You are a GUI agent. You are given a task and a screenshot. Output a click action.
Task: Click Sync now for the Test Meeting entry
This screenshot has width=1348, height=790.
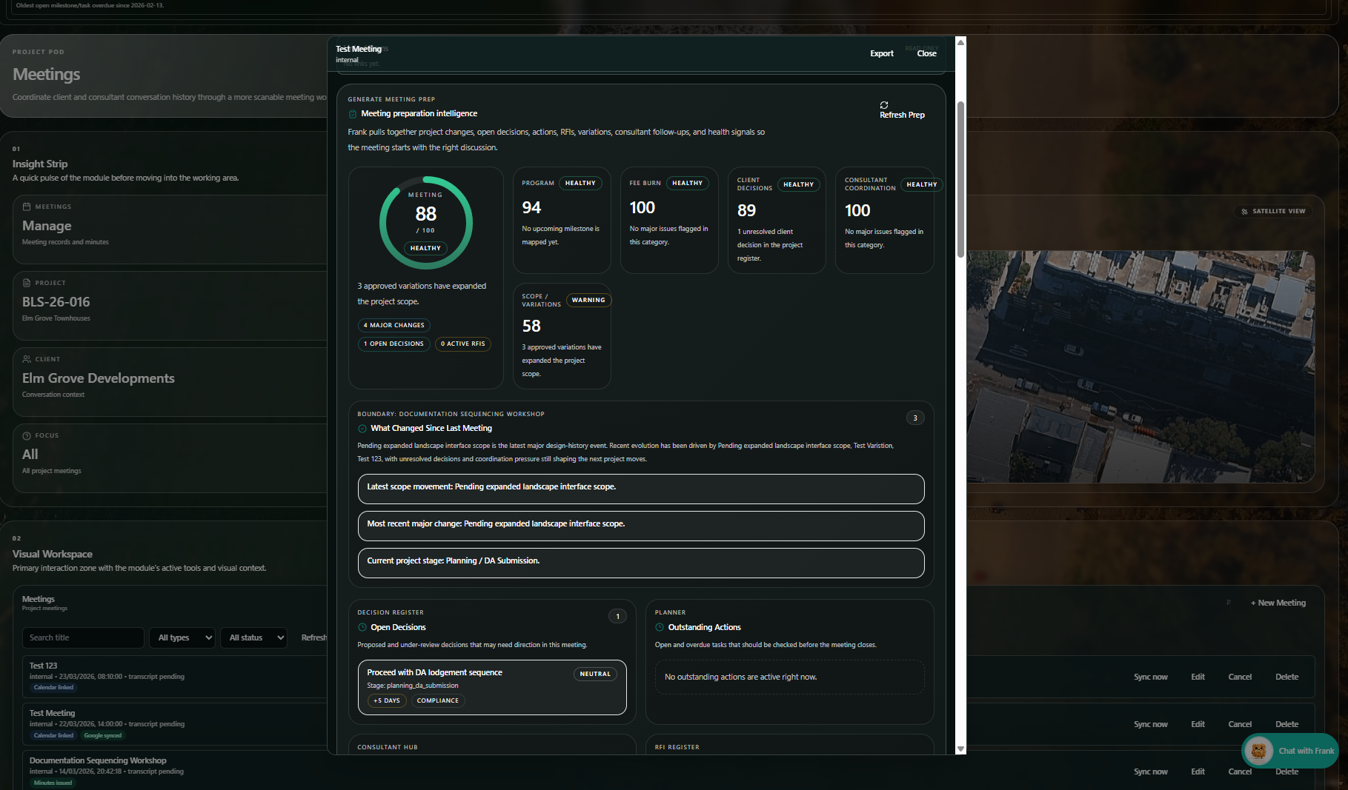tap(1150, 724)
